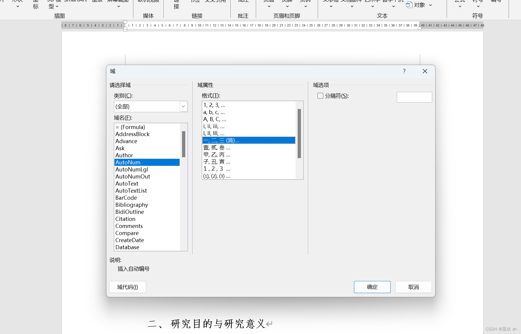This screenshot has height=334, width=521.
Task: Click the 取消 button
Action: (413, 287)
